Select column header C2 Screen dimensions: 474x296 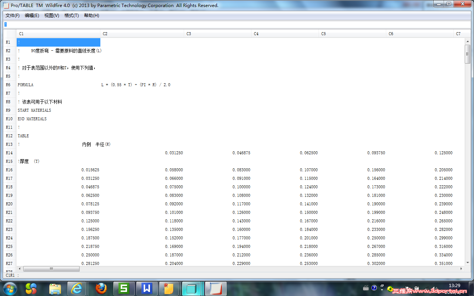coord(142,34)
